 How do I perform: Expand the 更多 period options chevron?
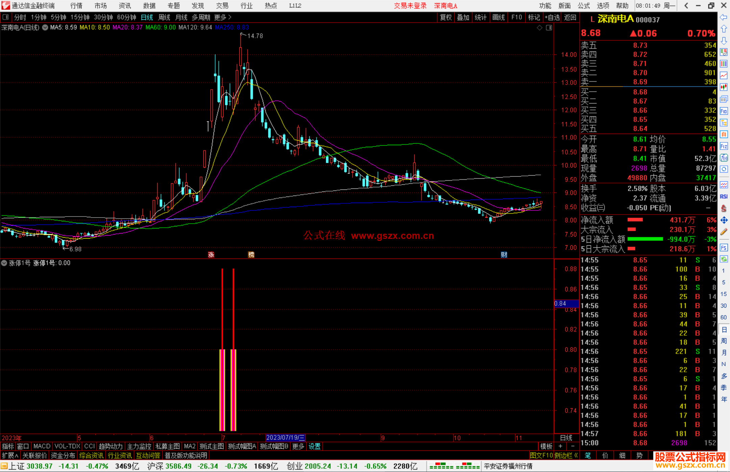pos(230,17)
